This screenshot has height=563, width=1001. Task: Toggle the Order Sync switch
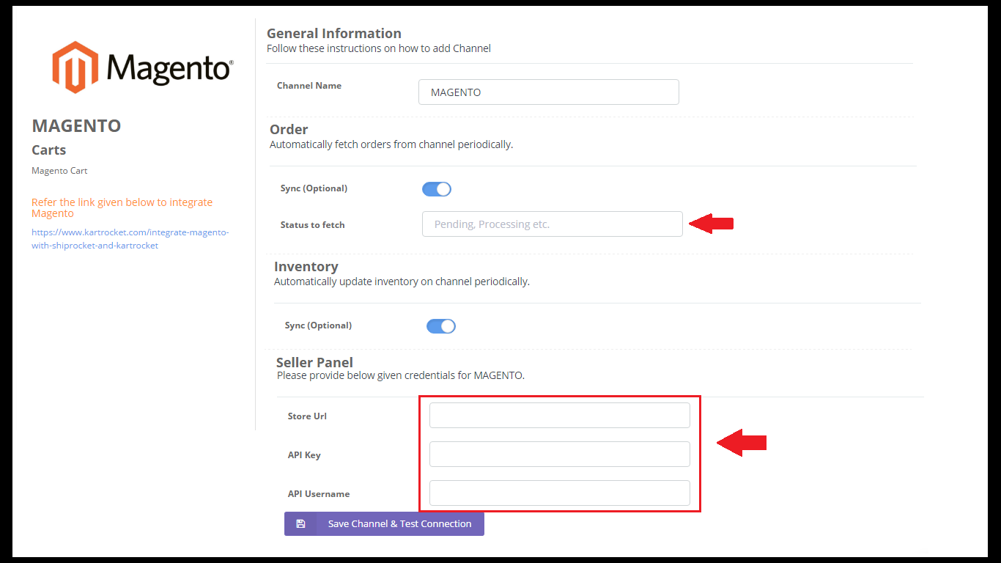(x=437, y=189)
